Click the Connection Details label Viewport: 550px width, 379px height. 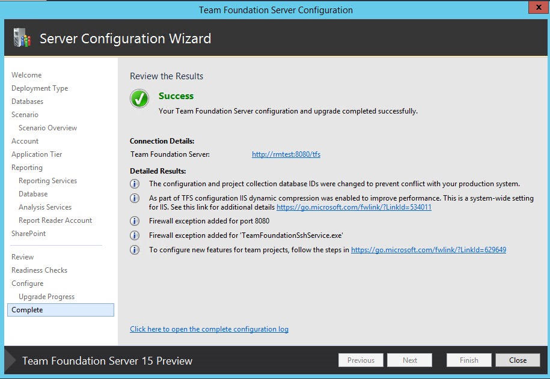[162, 141]
